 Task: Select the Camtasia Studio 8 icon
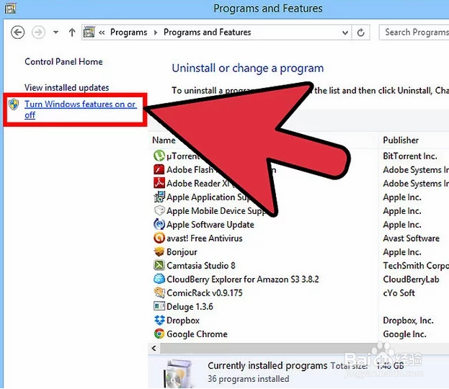(159, 265)
